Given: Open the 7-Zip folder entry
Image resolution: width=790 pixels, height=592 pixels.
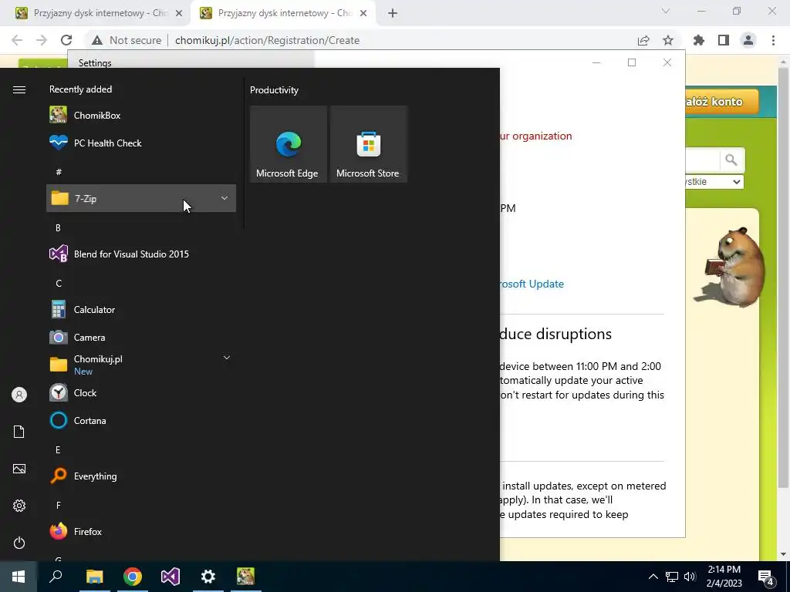Looking at the screenshot, I should (141, 198).
